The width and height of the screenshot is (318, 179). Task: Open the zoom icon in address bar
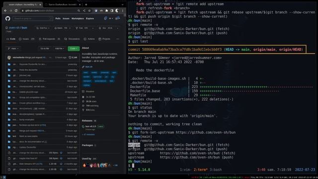[x=79, y=10]
